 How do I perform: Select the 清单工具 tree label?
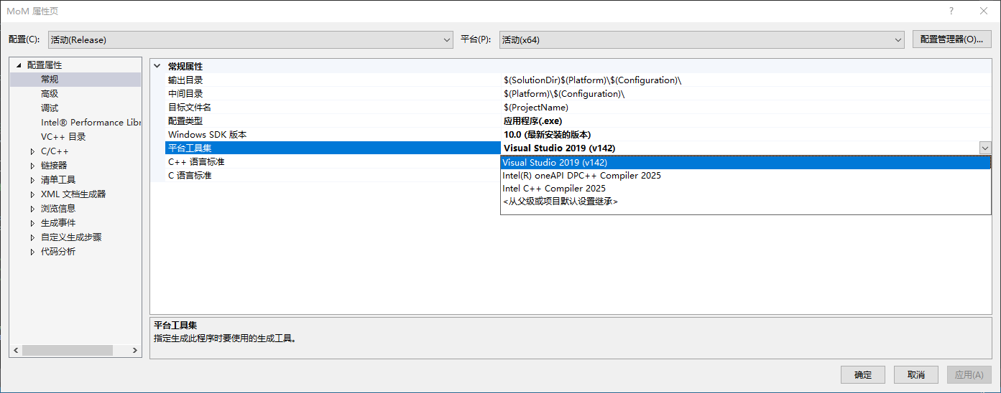(58, 180)
